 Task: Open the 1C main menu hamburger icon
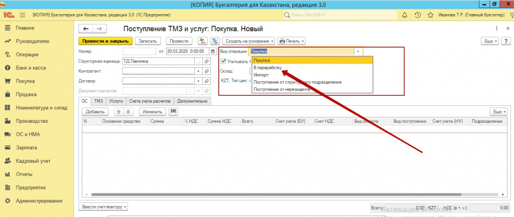23,15
